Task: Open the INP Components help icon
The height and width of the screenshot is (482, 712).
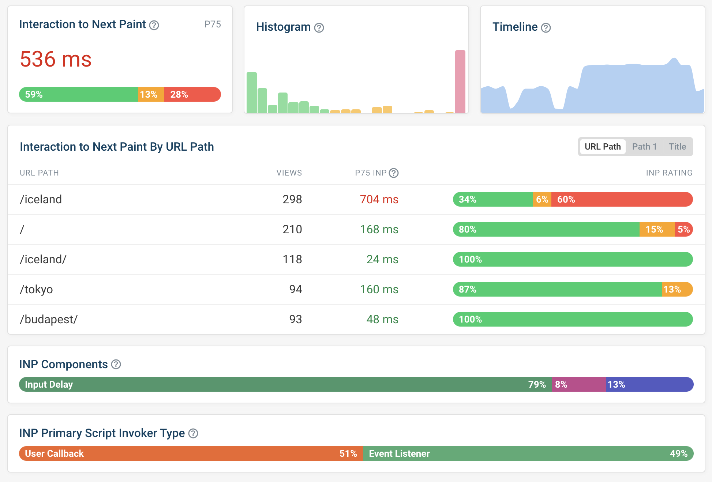Action: coord(116,364)
